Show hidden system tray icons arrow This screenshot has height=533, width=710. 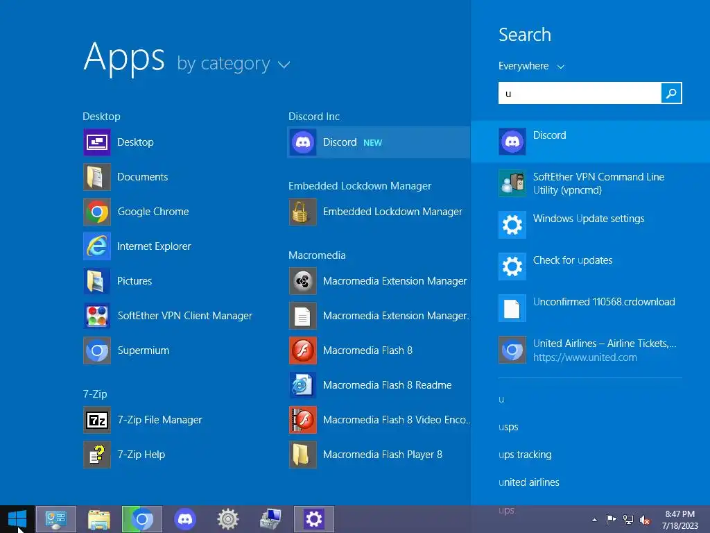coord(594,520)
